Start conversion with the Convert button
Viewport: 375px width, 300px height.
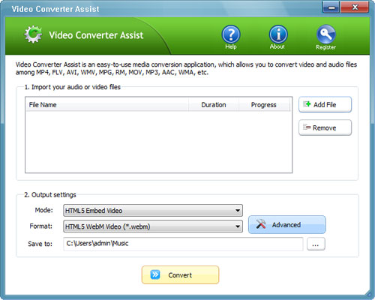[x=180, y=275]
